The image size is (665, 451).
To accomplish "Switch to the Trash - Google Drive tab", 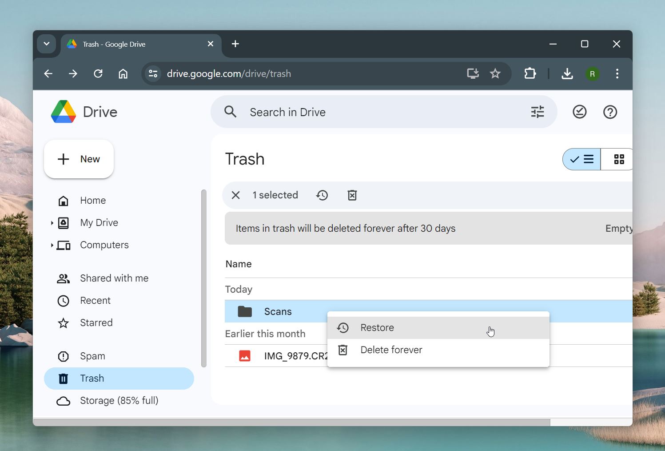I will pyautogui.click(x=141, y=44).
